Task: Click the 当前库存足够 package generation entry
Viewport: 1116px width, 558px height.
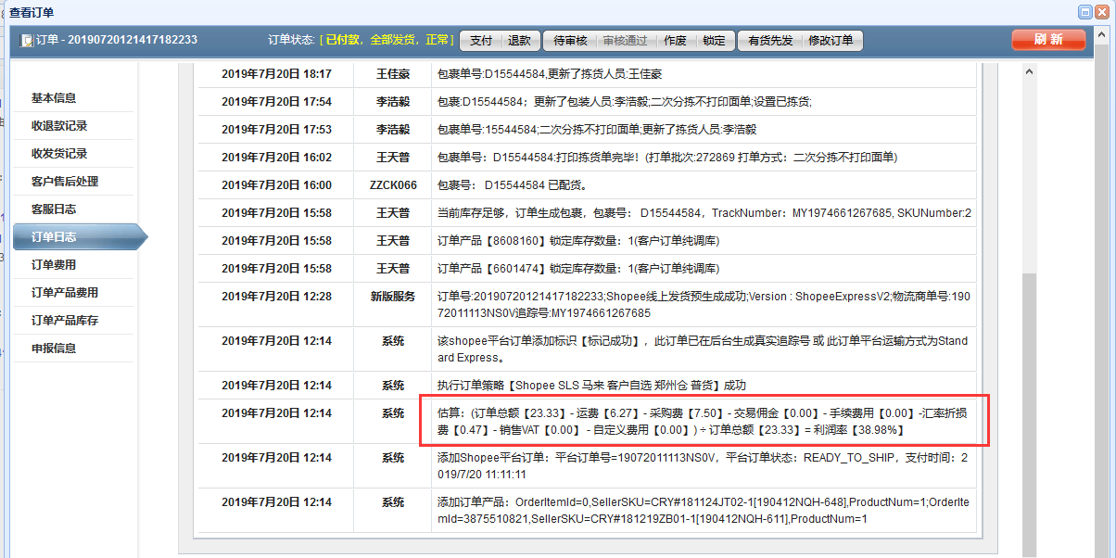Action: click(x=704, y=213)
